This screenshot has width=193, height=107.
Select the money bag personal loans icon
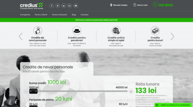pyautogui.click(x=38, y=31)
